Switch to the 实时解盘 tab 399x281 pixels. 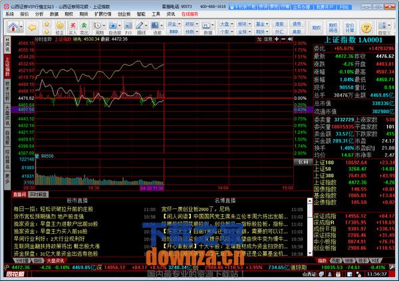point(38,194)
